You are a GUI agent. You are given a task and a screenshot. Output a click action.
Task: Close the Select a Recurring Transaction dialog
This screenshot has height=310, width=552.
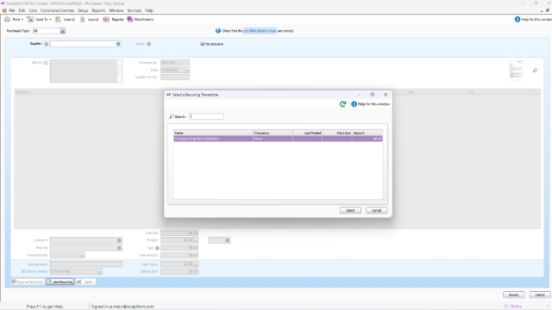pyautogui.click(x=386, y=95)
